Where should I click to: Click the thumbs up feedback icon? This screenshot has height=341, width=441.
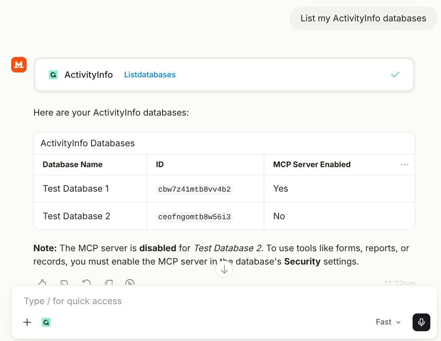[x=42, y=282]
